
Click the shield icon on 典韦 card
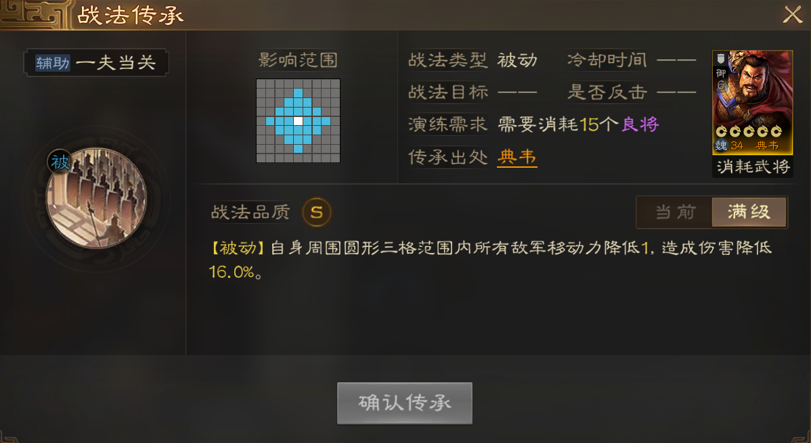(x=720, y=58)
